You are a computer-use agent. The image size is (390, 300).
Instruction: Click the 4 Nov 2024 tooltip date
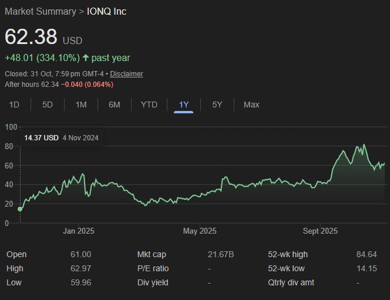click(80, 138)
